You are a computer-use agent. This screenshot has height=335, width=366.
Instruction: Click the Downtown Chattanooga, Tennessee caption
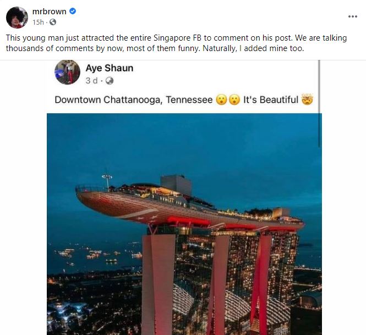(134, 100)
